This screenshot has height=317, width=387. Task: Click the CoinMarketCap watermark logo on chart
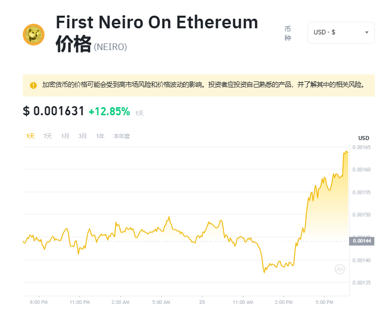339,269
